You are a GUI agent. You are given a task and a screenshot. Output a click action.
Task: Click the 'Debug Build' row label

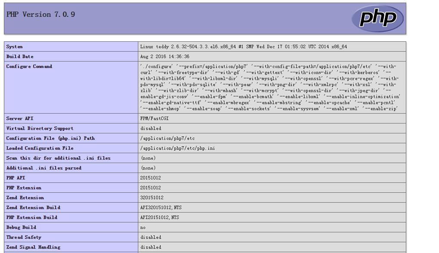pyautogui.click(x=21, y=227)
